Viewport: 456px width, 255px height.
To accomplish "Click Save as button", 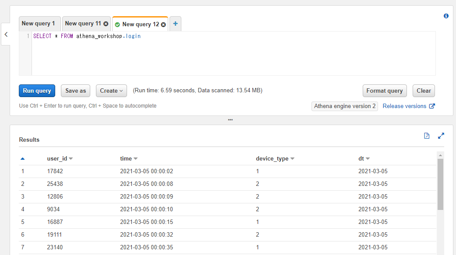I will pos(76,91).
